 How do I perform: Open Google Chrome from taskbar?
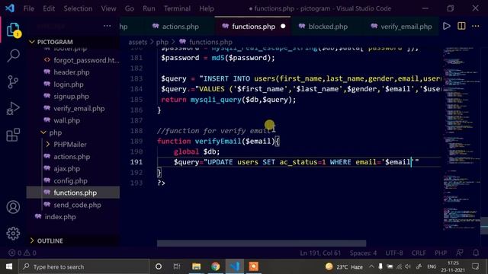coord(215,266)
